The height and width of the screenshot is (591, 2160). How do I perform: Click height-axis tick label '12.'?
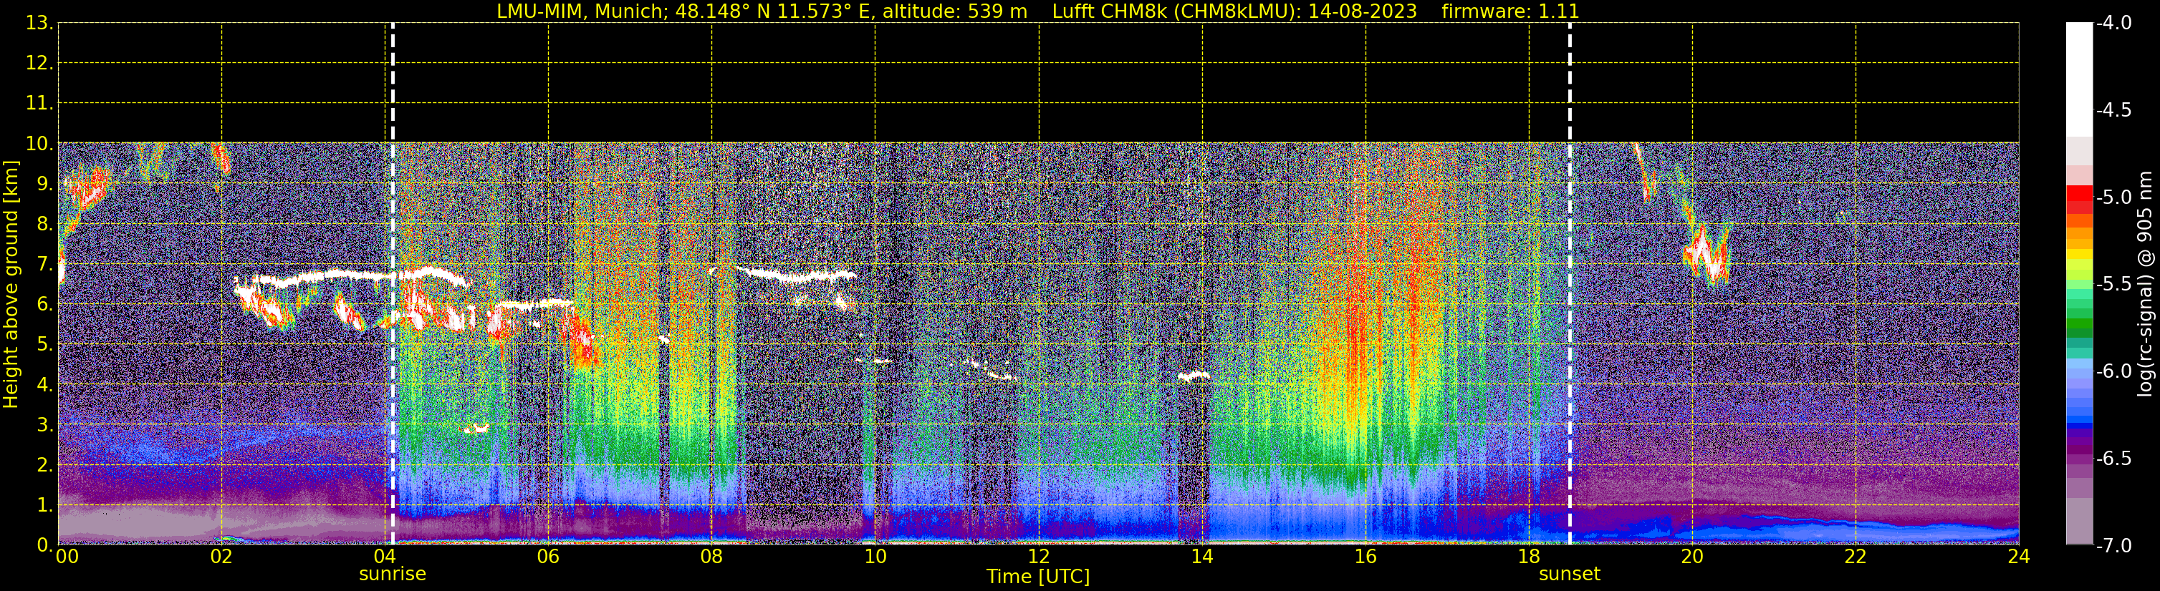(x=39, y=63)
